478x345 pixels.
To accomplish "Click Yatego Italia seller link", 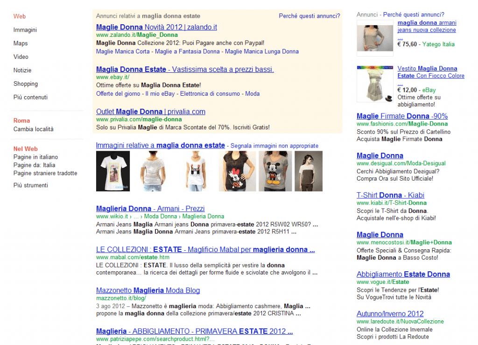I will [x=438, y=44].
